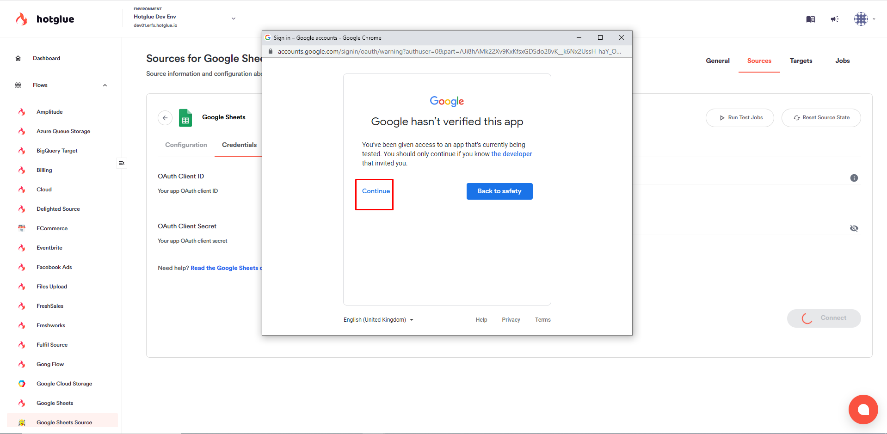Image resolution: width=887 pixels, height=434 pixels.
Task: Open the Azure Queue Storage flow
Action: pos(63,131)
